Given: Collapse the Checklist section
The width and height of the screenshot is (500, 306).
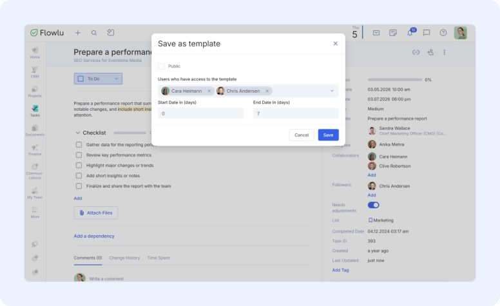Looking at the screenshot, I should point(77,133).
